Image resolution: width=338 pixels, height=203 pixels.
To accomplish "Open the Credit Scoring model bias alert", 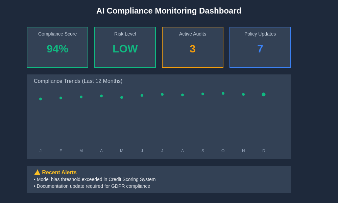I will [95, 179].
